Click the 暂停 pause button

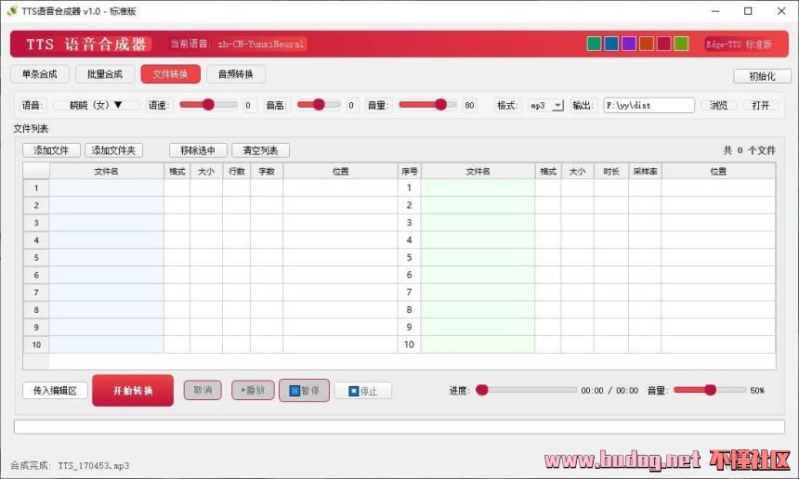pos(304,391)
